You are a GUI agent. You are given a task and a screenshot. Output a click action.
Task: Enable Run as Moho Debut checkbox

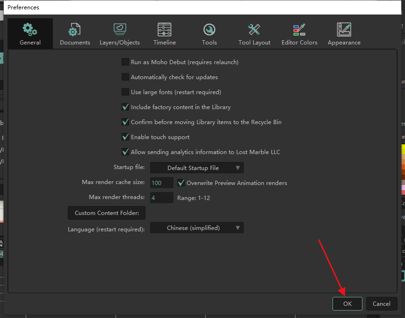coord(125,62)
